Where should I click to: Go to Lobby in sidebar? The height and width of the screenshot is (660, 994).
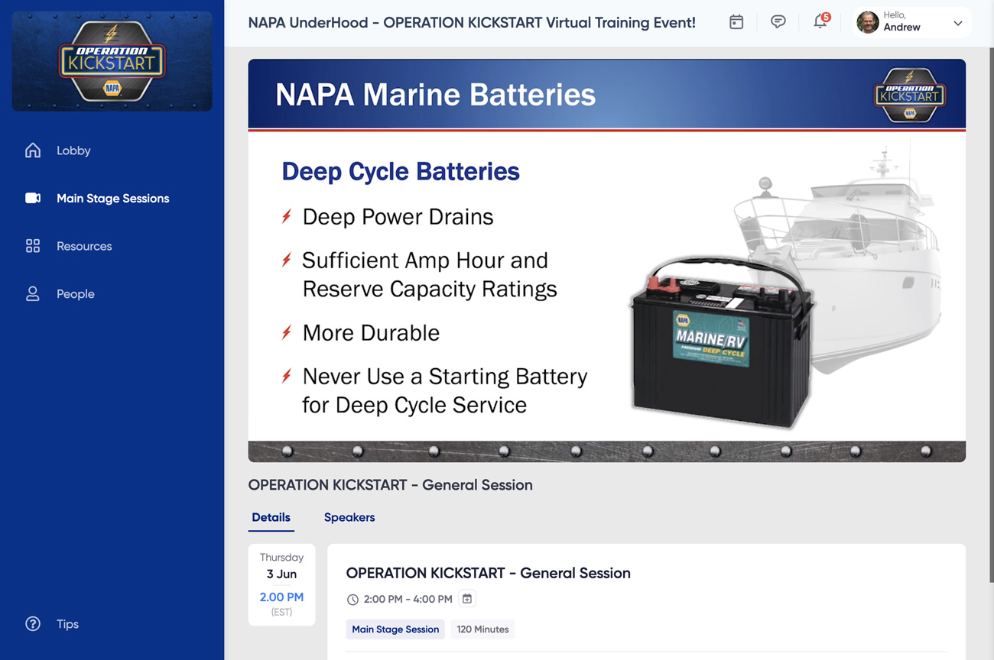(x=73, y=150)
